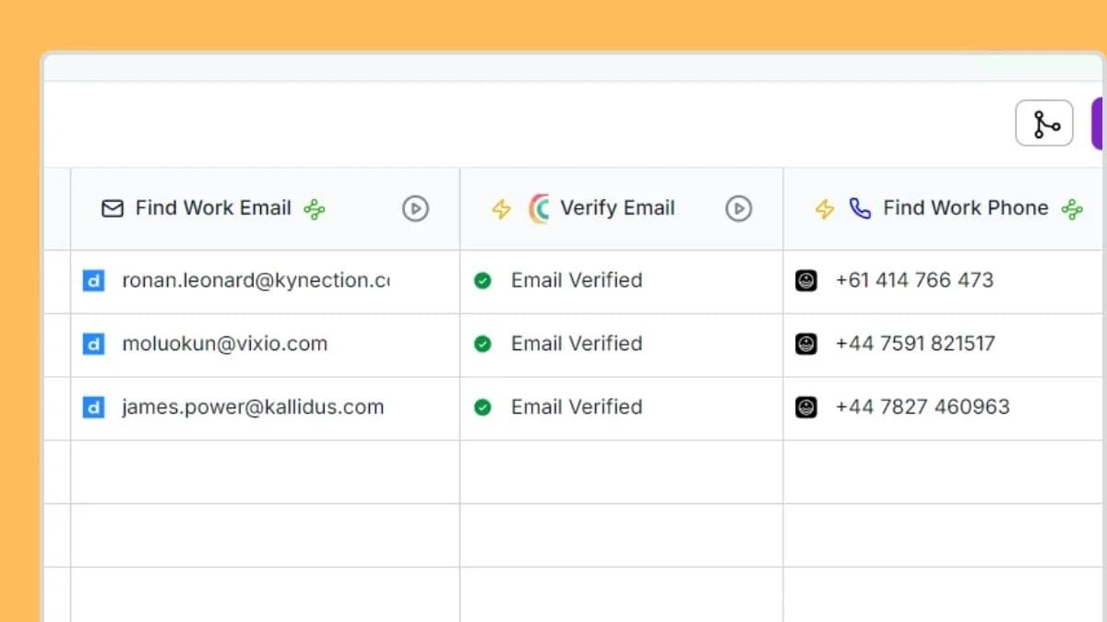
Task: Click the green checkmark beside moluokun@vixio.com verification
Action: [x=482, y=344]
